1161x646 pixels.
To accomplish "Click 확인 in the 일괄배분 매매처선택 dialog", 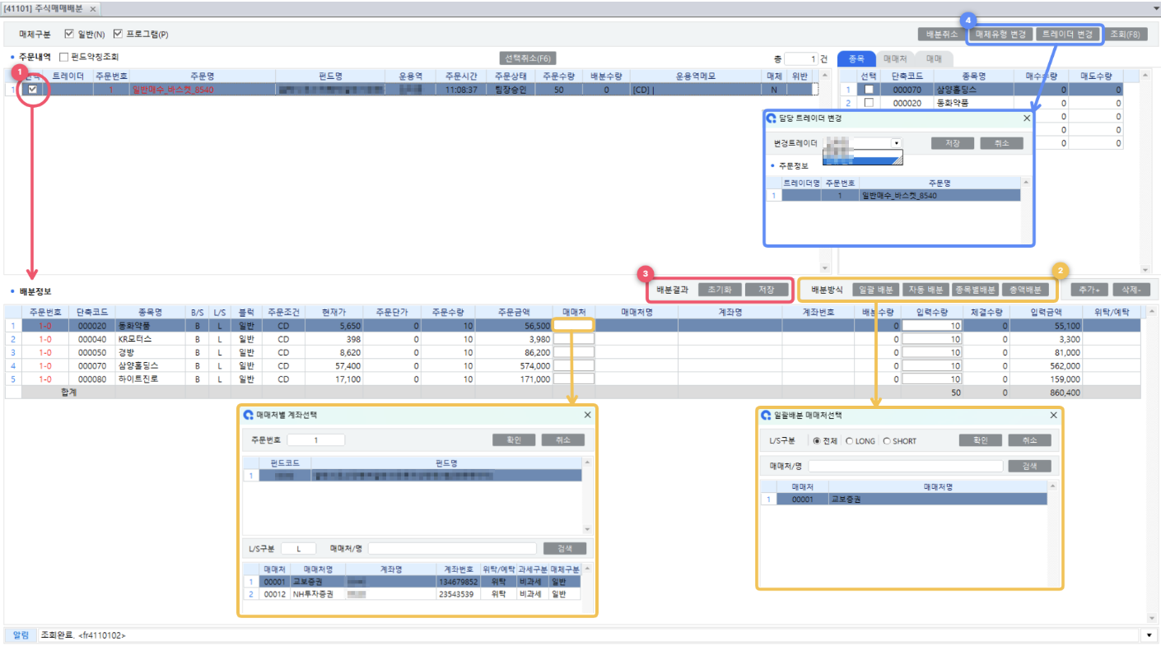I will point(981,440).
